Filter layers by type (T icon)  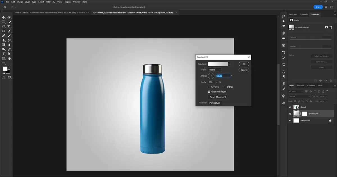click(315, 92)
